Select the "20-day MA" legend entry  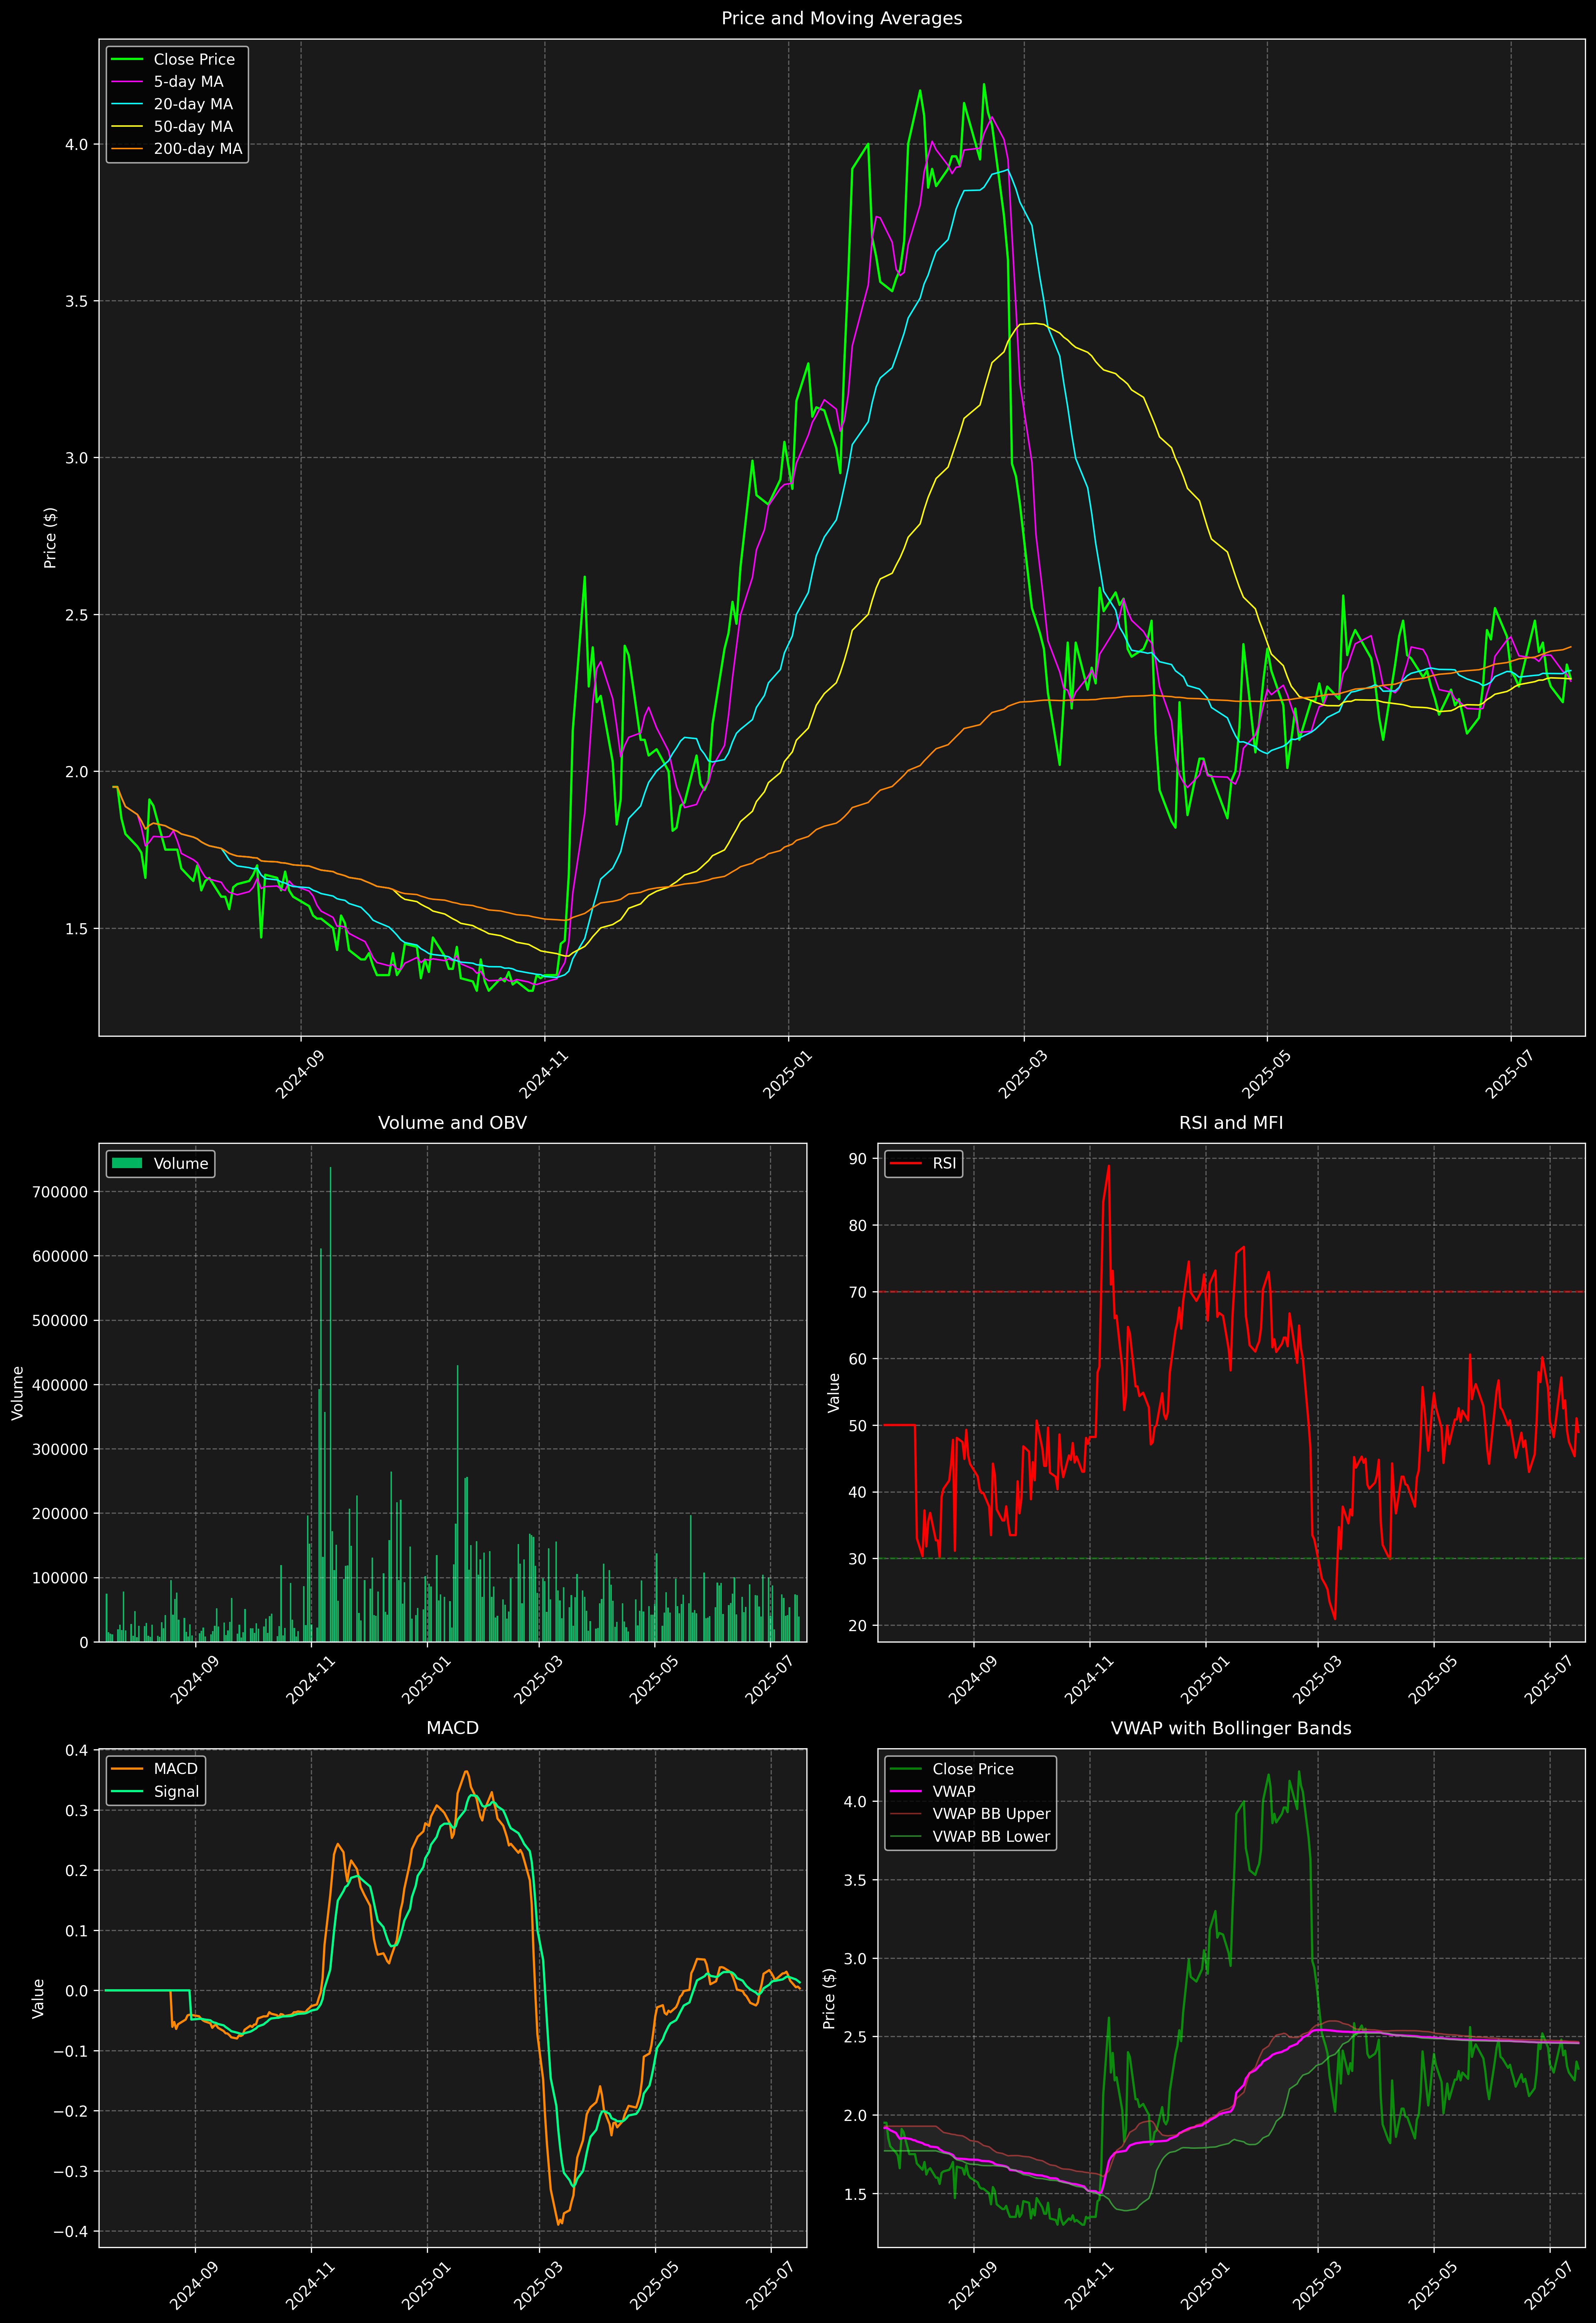click(193, 104)
